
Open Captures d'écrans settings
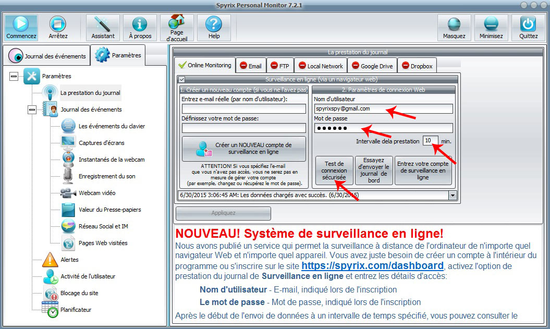tap(101, 143)
